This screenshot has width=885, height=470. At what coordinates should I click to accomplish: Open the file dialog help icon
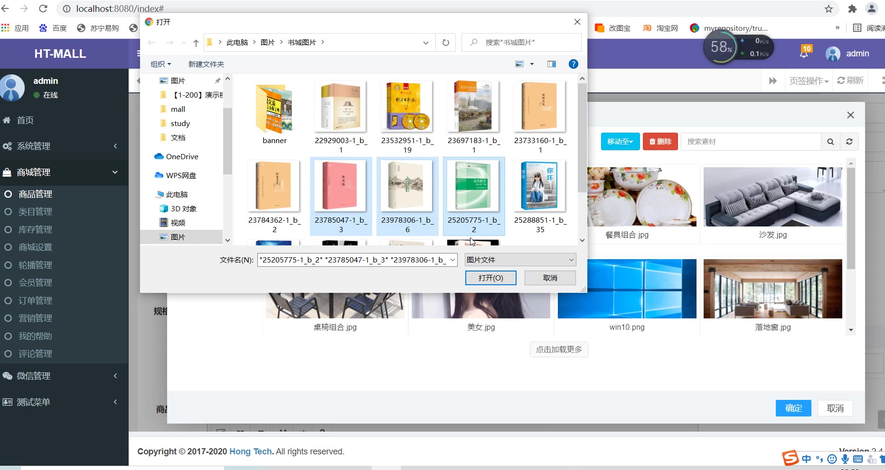573,64
